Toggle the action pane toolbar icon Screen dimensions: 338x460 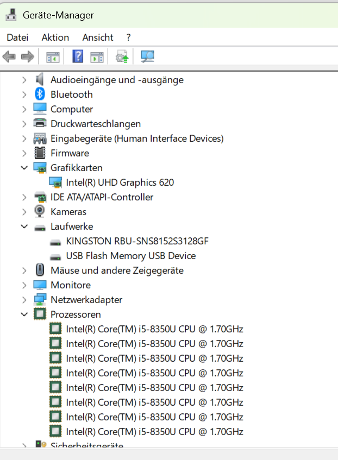coord(97,57)
